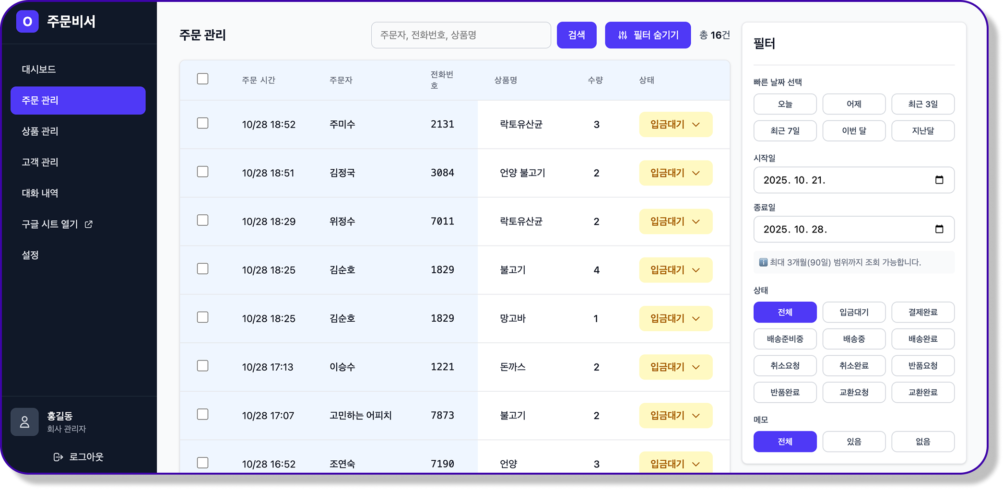Image resolution: width=1003 pixels, height=489 pixels.
Task: Click the 로그아웃 logout icon
Action: 58,457
